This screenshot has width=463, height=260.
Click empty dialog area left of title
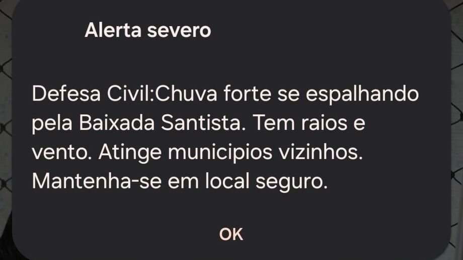49,30
